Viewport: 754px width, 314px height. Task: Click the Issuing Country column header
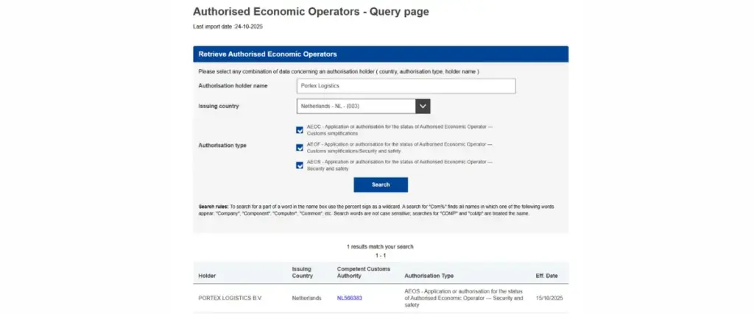coord(302,272)
